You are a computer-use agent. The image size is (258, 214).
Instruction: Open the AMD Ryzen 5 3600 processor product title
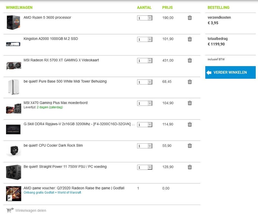(x=47, y=17)
